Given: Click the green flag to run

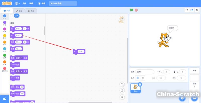Looking at the screenshot, I should pos(131,10).
